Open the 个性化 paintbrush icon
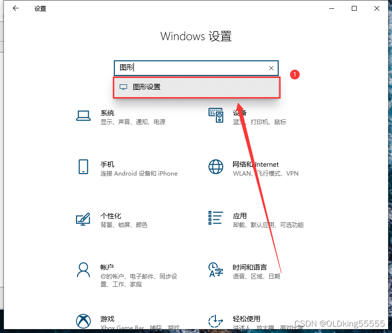 point(83,219)
